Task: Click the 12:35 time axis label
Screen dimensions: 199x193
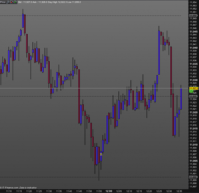Action: (179, 191)
